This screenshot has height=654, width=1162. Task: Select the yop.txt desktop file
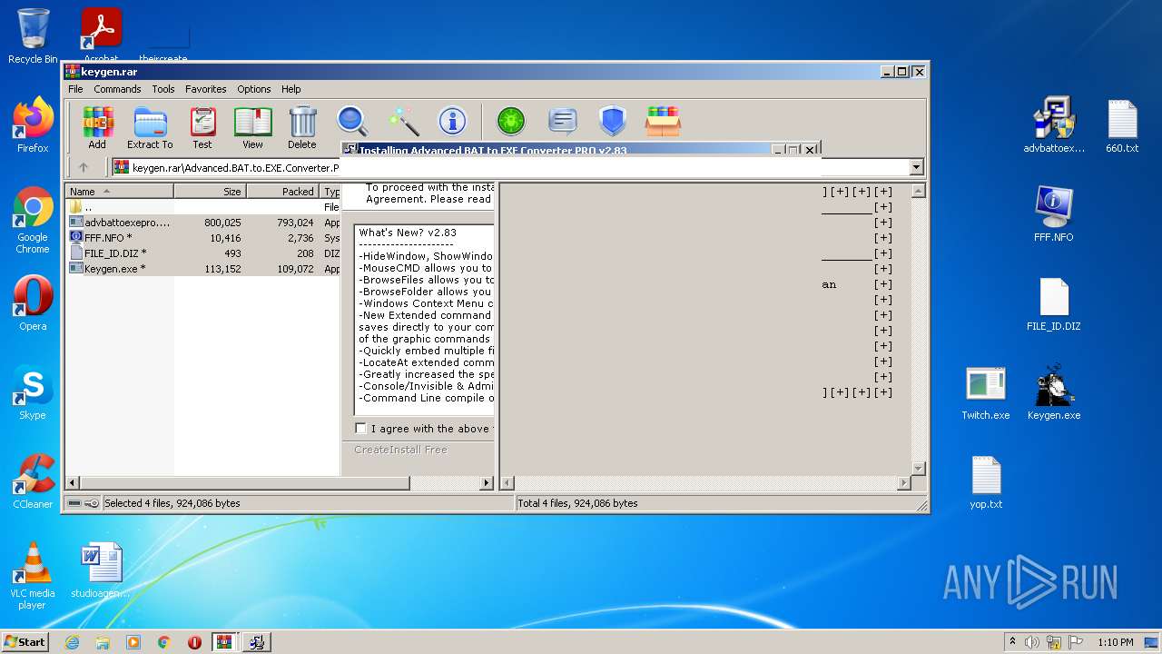coord(986,481)
